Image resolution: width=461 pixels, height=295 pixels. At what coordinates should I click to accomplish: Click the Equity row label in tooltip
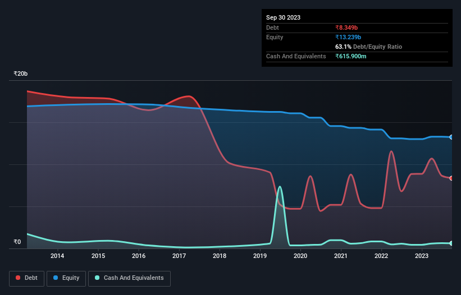[x=275, y=37]
